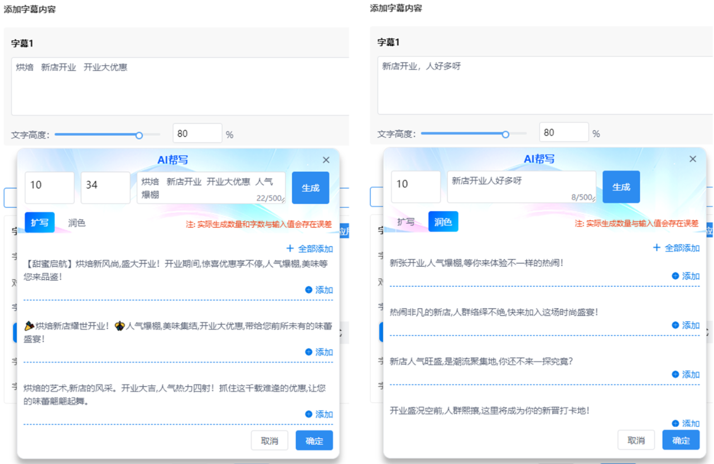Switch to 润色 tab in the 22/500 dialog
The width and height of the screenshot is (714, 464).
click(x=77, y=223)
